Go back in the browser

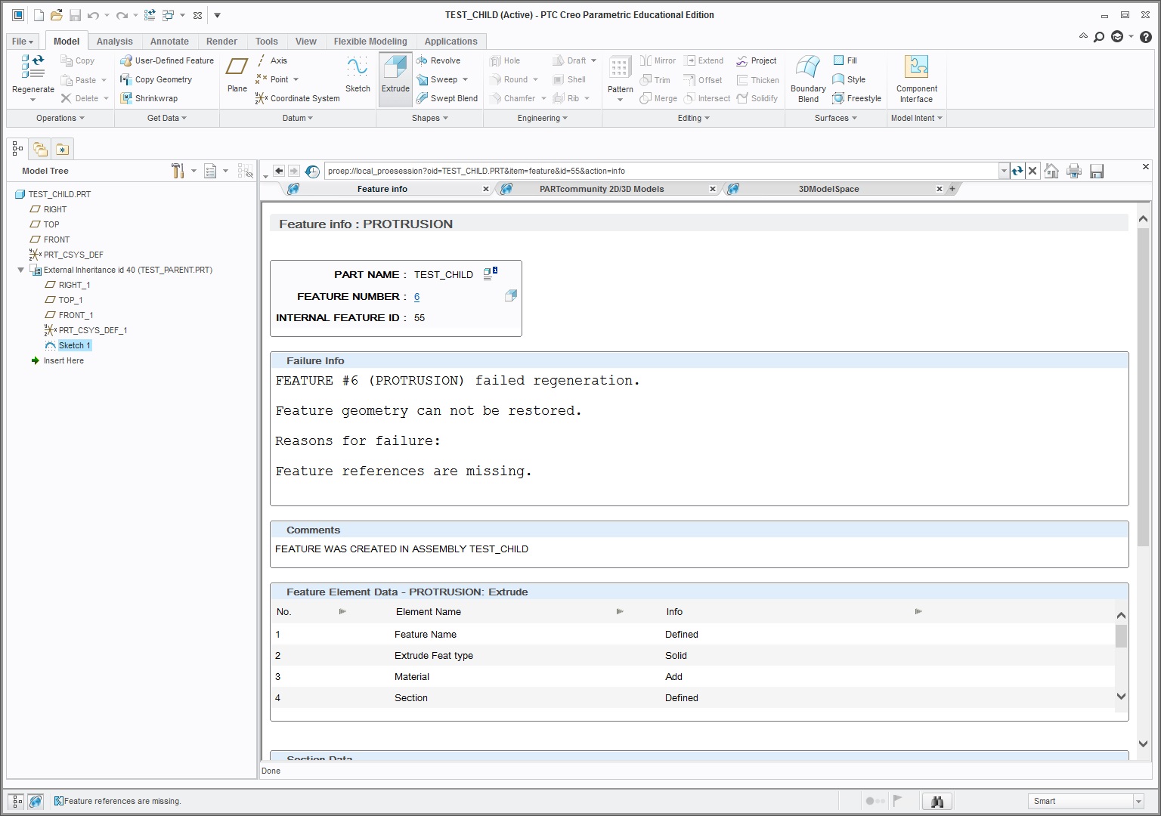click(279, 171)
